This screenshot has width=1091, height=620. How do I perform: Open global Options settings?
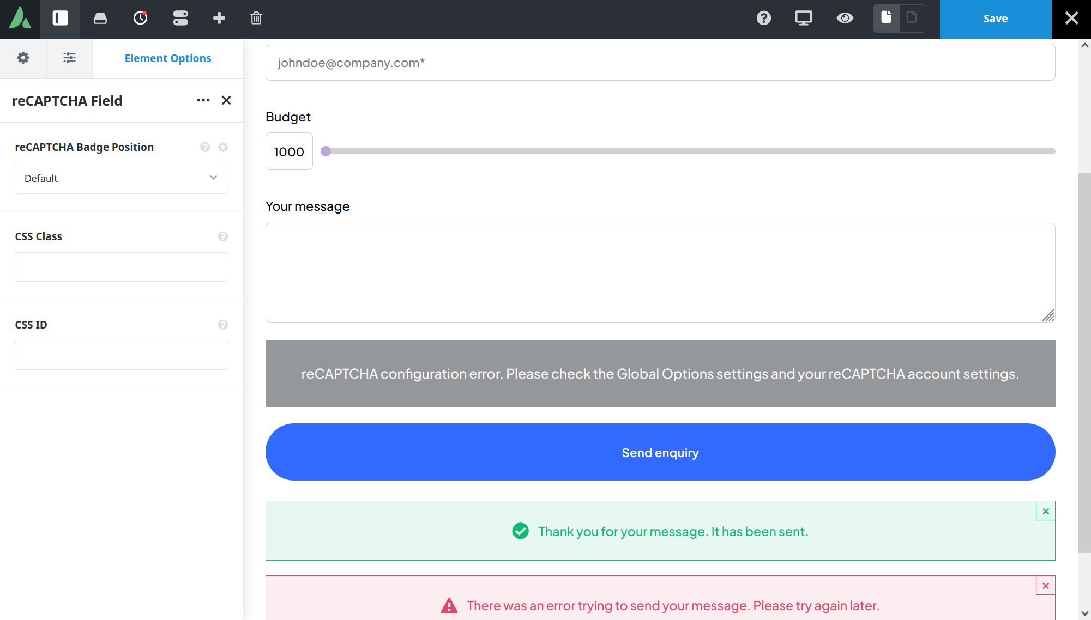180,18
